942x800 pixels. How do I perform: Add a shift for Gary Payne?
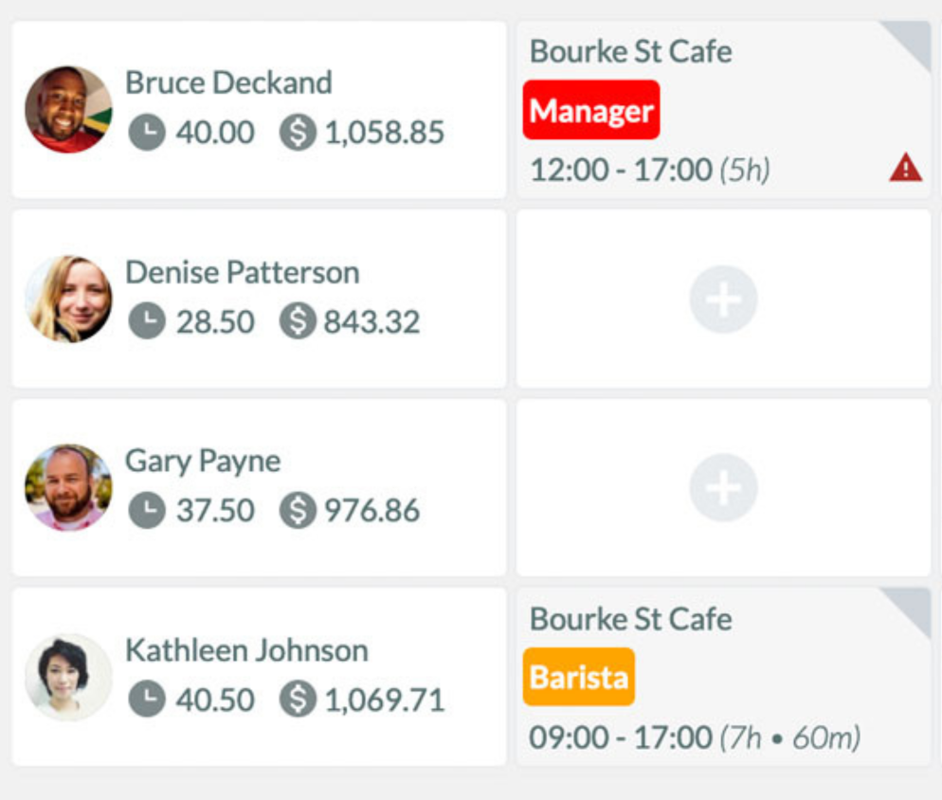click(x=723, y=488)
